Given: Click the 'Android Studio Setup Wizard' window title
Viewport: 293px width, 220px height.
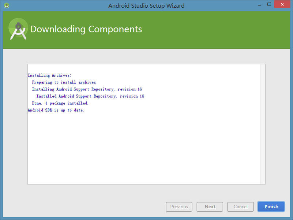Looking at the screenshot, I should coord(146,6).
